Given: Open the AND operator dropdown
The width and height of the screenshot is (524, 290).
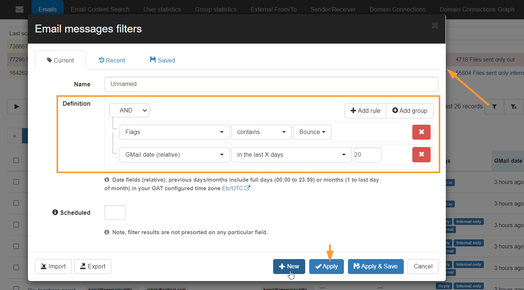Looking at the screenshot, I should [129, 110].
